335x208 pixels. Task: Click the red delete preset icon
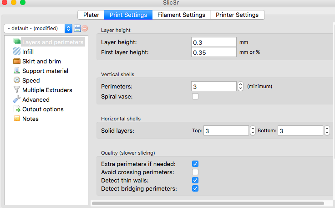coord(85,29)
